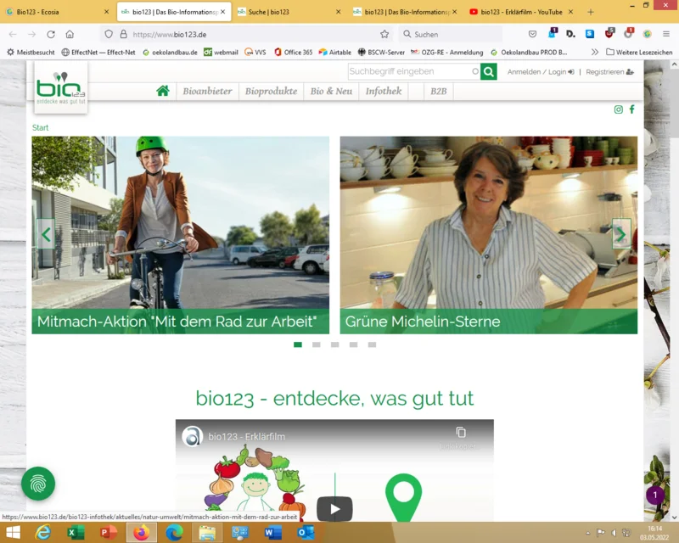The width and height of the screenshot is (679, 543).
Task: Select the last carousel slide indicator
Action: tap(372, 344)
